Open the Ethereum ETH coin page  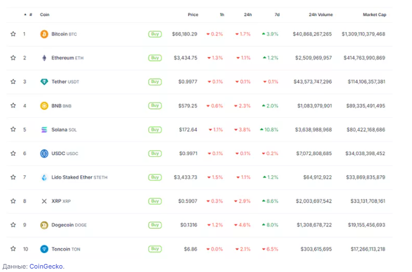click(x=68, y=58)
